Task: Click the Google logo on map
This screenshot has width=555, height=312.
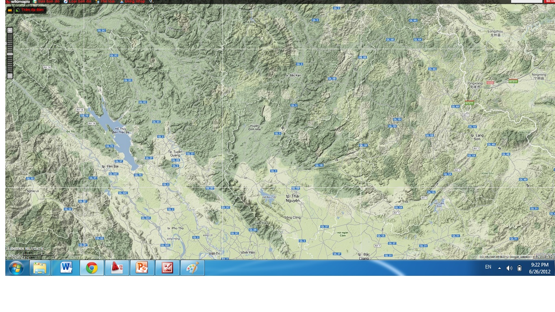Action: click(14, 256)
